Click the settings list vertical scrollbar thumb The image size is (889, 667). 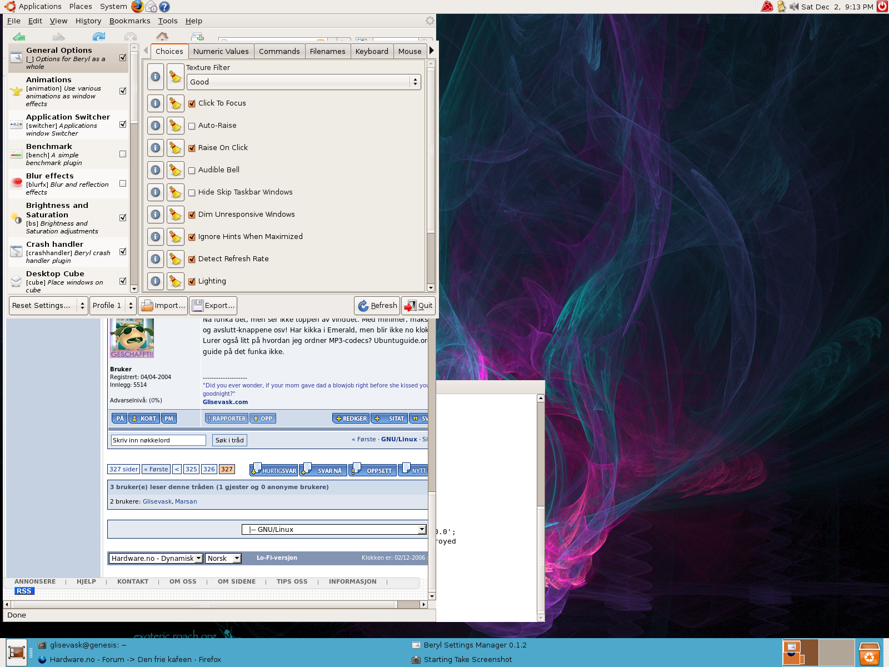pyautogui.click(x=431, y=150)
